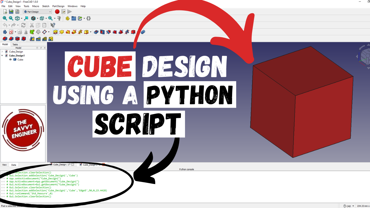Click the Measure caliper tool icon
Image resolution: width=370 pixels, height=208 pixels.
(59, 18)
